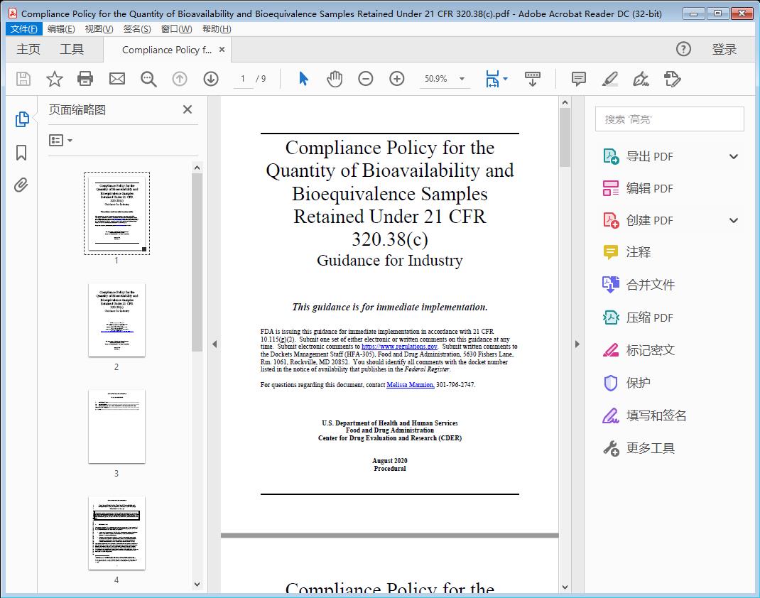Click the Melissa Mannion contact link
The image size is (760, 598).
(410, 385)
